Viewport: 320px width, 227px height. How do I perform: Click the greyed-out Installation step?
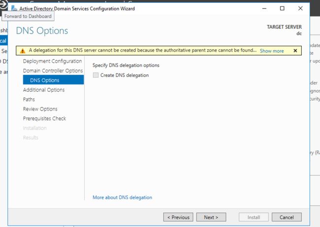pyautogui.click(x=34, y=128)
